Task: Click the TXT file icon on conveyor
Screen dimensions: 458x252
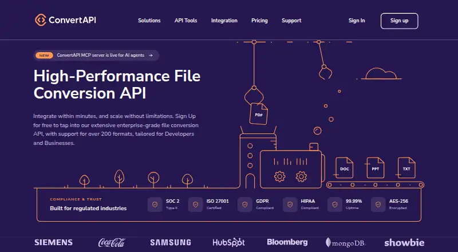Action: pyautogui.click(x=406, y=168)
